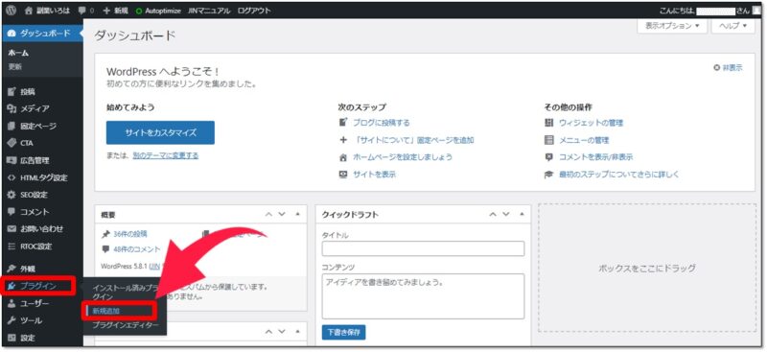Open 固定ページ pages icon menu
Viewport: 767px width, 352px height.
[32, 126]
